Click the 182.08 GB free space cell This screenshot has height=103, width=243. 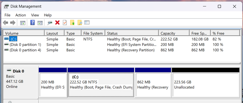click(200, 39)
